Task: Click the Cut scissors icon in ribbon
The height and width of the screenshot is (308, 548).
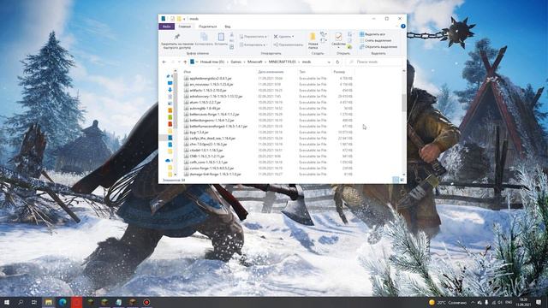Action: [x=232, y=35]
